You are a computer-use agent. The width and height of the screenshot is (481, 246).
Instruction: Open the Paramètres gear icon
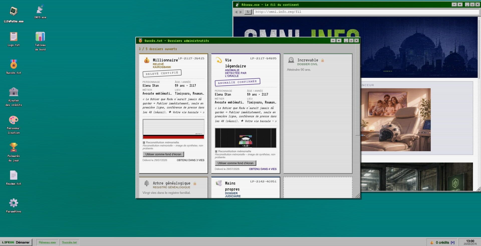click(14, 206)
